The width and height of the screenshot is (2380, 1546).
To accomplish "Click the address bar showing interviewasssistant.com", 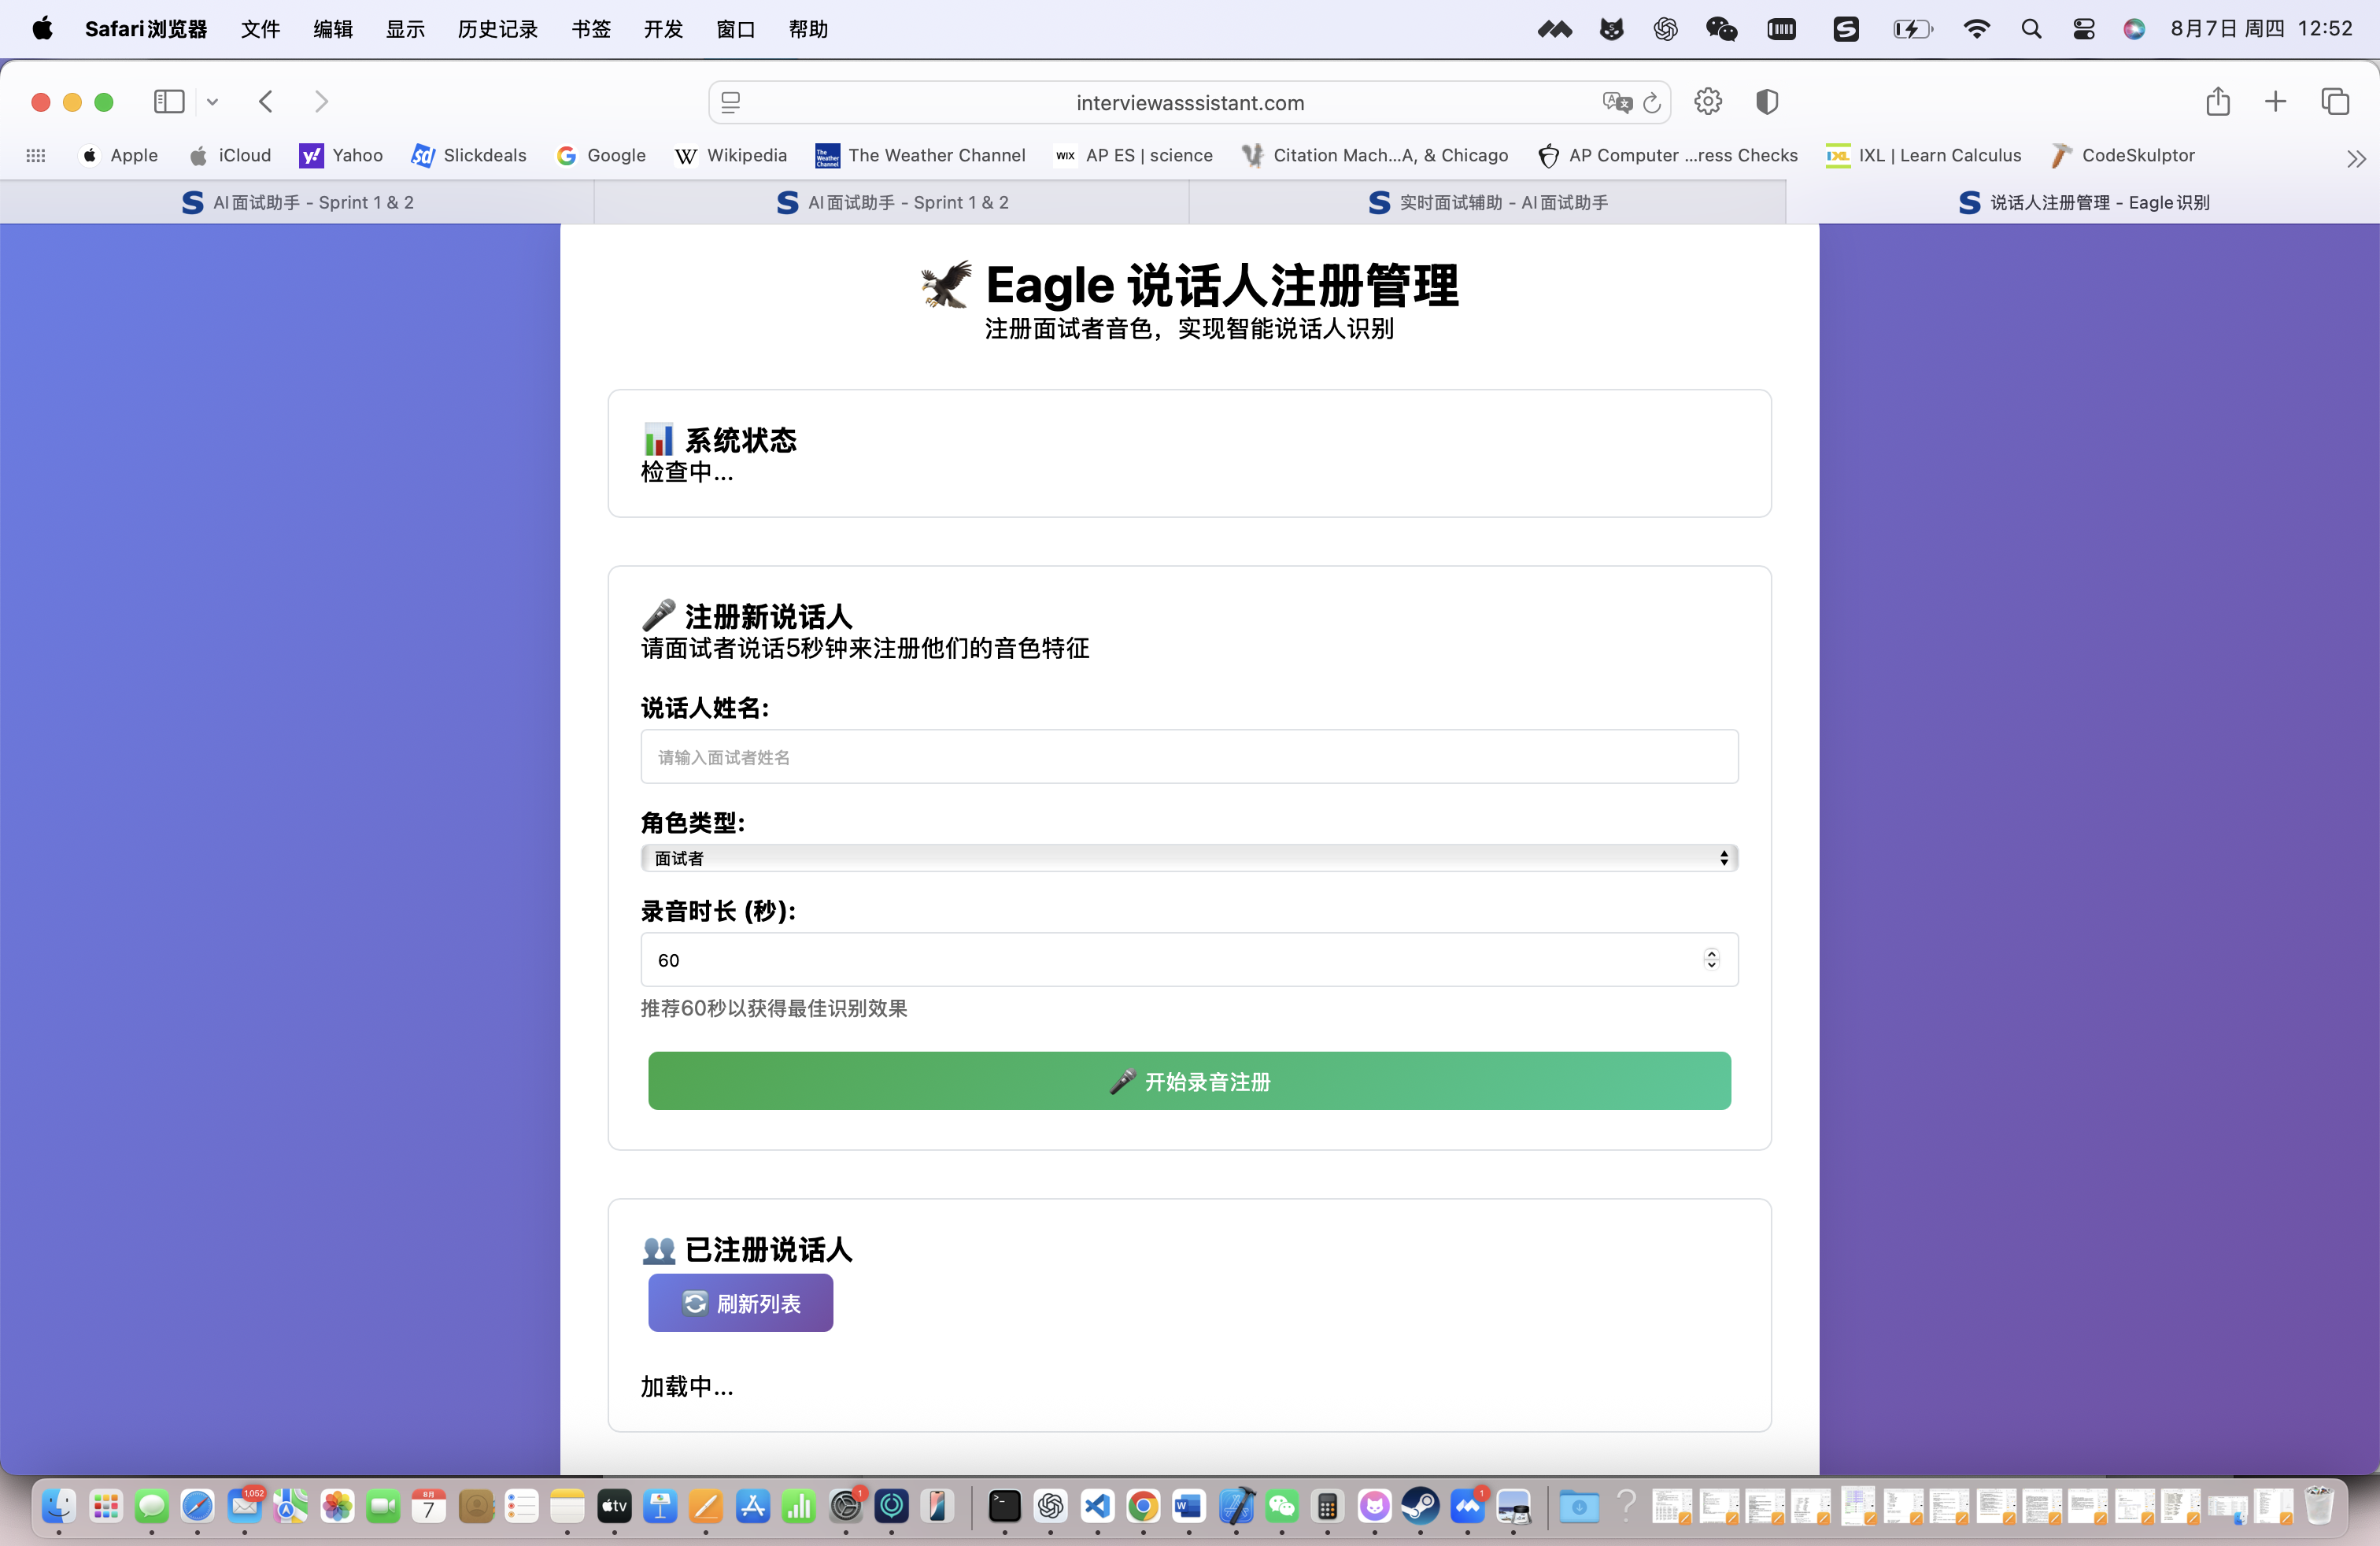I will click(1189, 103).
